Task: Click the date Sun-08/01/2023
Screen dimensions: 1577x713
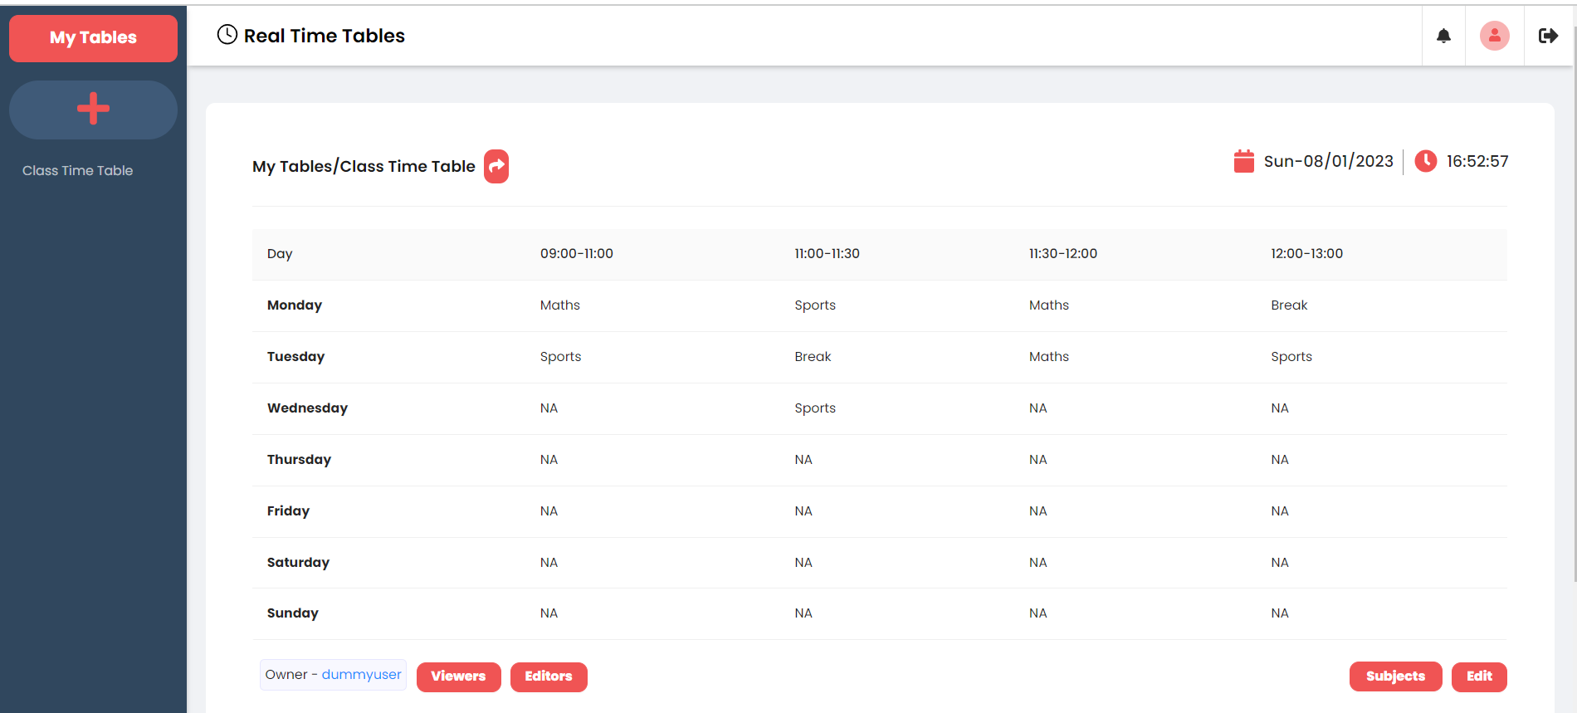Action: 1328,161
